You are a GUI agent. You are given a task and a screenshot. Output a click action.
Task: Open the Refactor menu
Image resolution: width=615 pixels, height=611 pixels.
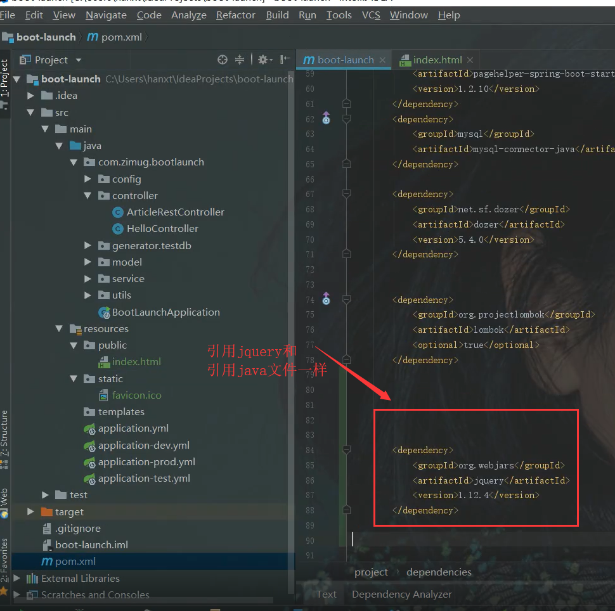pos(236,15)
